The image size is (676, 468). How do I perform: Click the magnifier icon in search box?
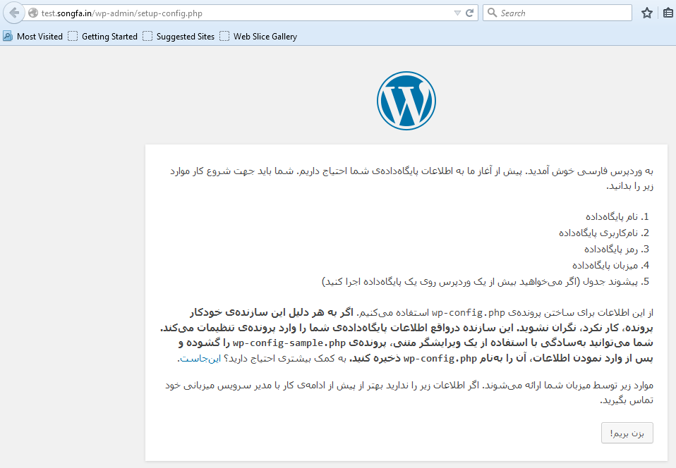pyautogui.click(x=492, y=13)
